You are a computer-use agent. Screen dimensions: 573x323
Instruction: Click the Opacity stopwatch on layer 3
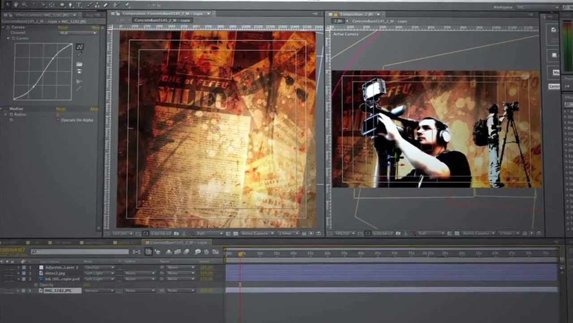(x=36, y=285)
